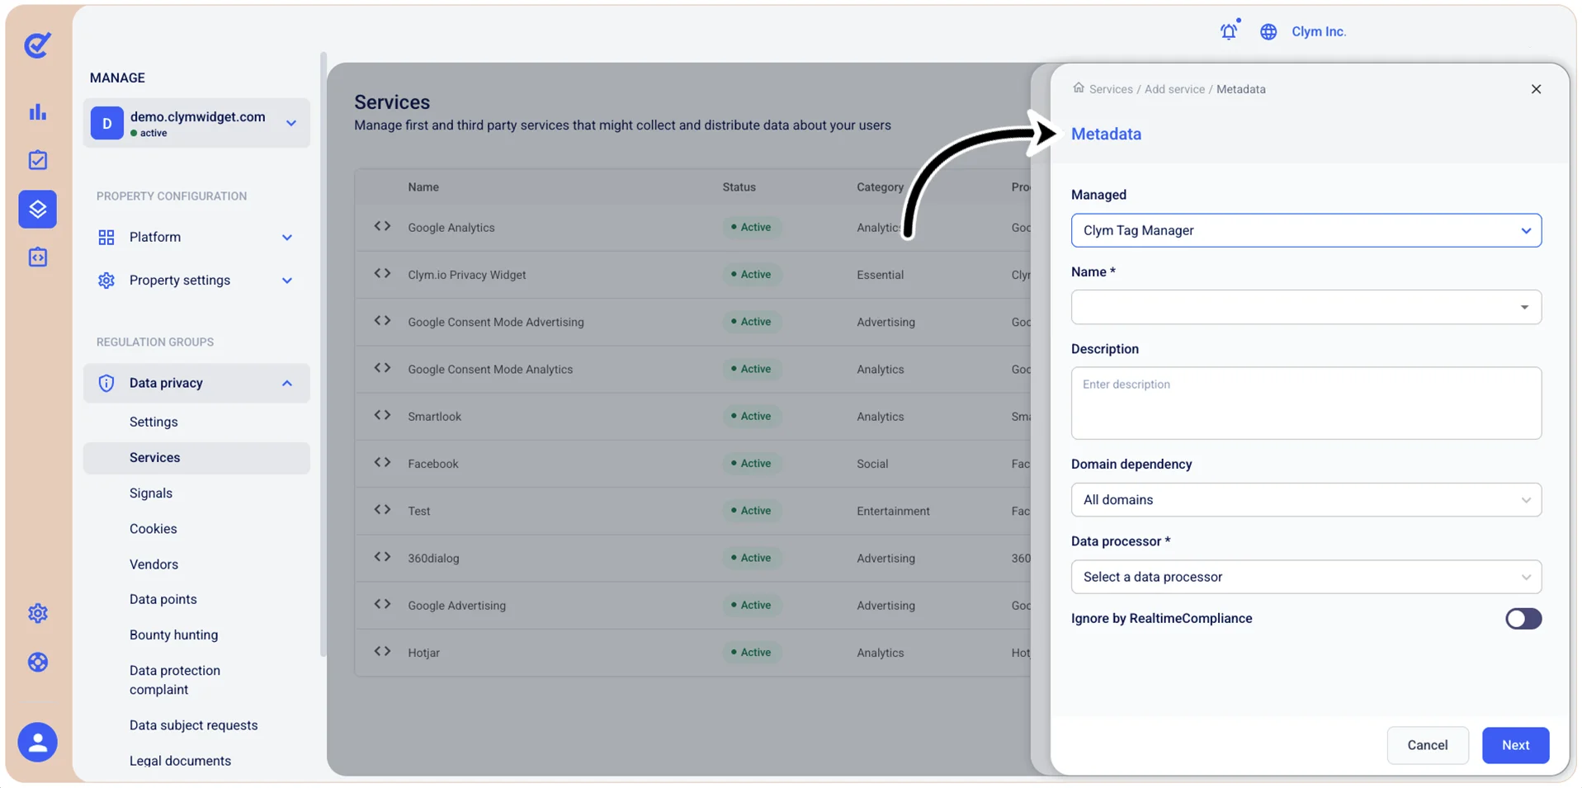Open the notifications bell

point(1229,31)
